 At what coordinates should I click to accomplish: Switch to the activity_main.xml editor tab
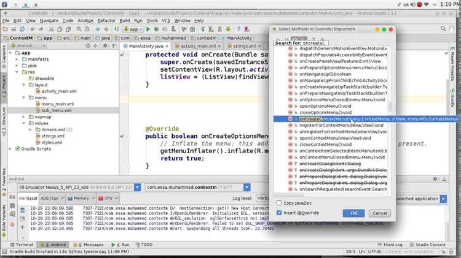[197, 47]
